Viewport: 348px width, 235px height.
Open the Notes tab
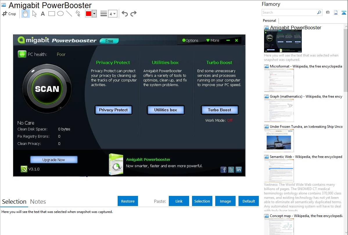point(38,202)
